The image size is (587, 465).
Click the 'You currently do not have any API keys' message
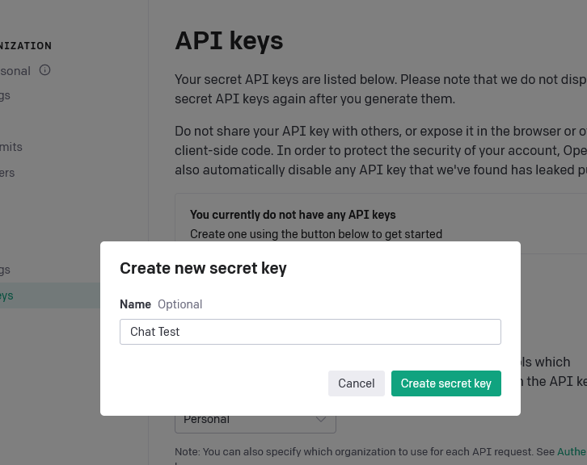click(x=293, y=215)
